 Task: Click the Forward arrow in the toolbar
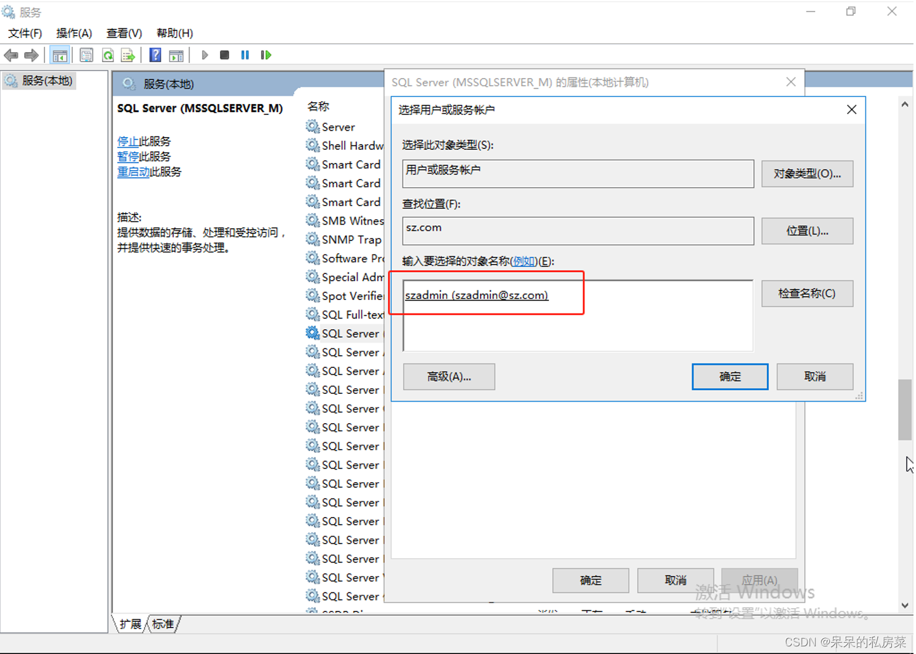click(31, 55)
